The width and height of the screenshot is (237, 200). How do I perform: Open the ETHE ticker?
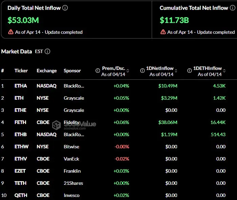tap(20, 110)
